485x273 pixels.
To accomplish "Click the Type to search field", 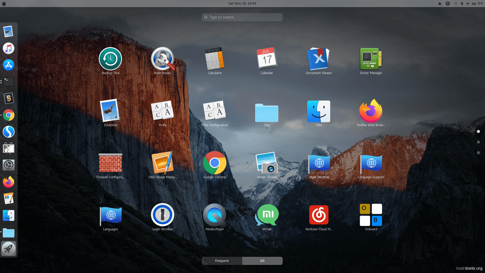I will 242,17.
